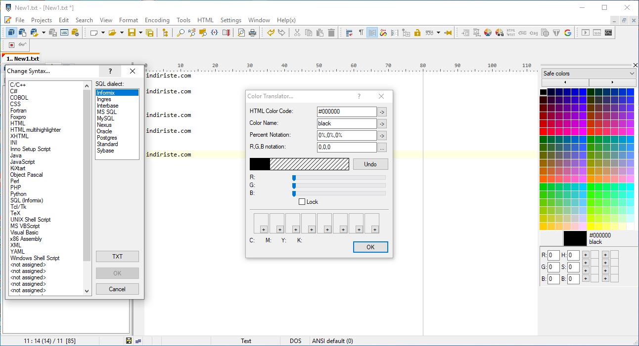Open the File menu

pos(20,20)
